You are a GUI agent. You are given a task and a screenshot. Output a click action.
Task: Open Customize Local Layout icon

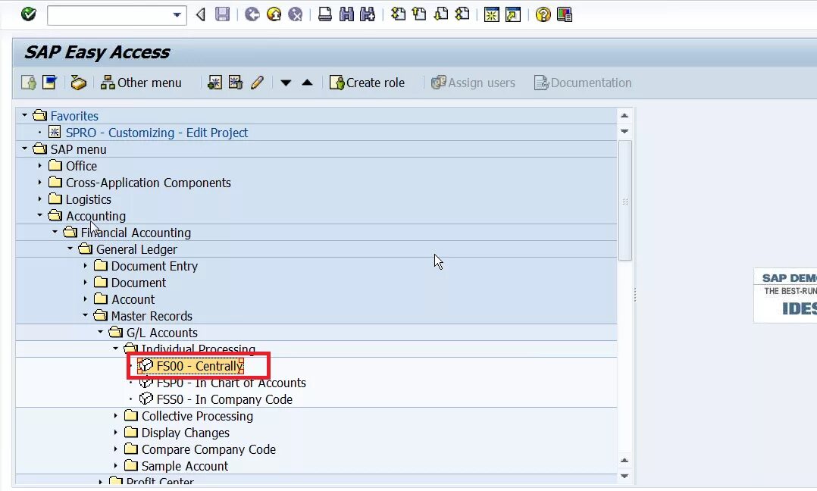565,14
